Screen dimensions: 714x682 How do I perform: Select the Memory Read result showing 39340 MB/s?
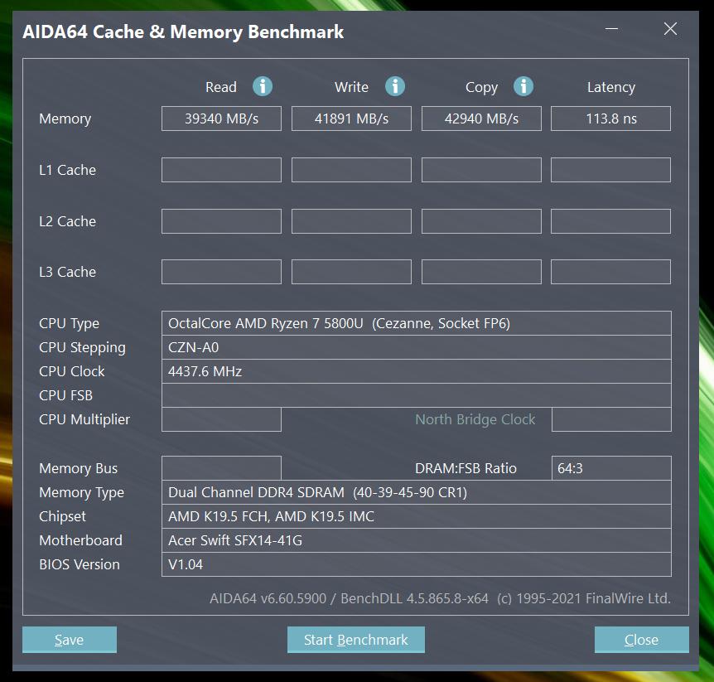click(x=221, y=118)
